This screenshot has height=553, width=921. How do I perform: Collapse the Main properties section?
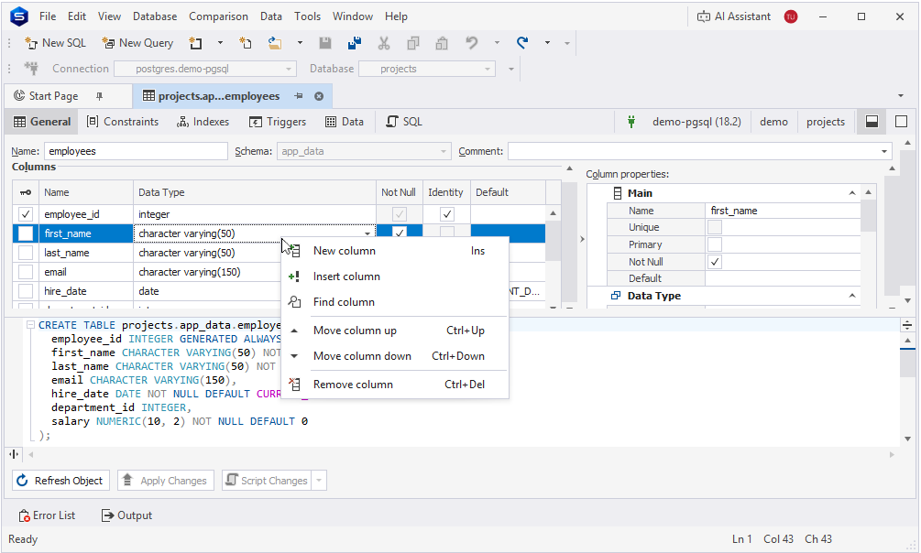[x=851, y=193]
